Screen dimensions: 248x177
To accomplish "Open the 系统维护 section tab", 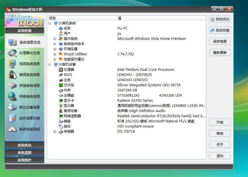I will [x=24, y=160].
